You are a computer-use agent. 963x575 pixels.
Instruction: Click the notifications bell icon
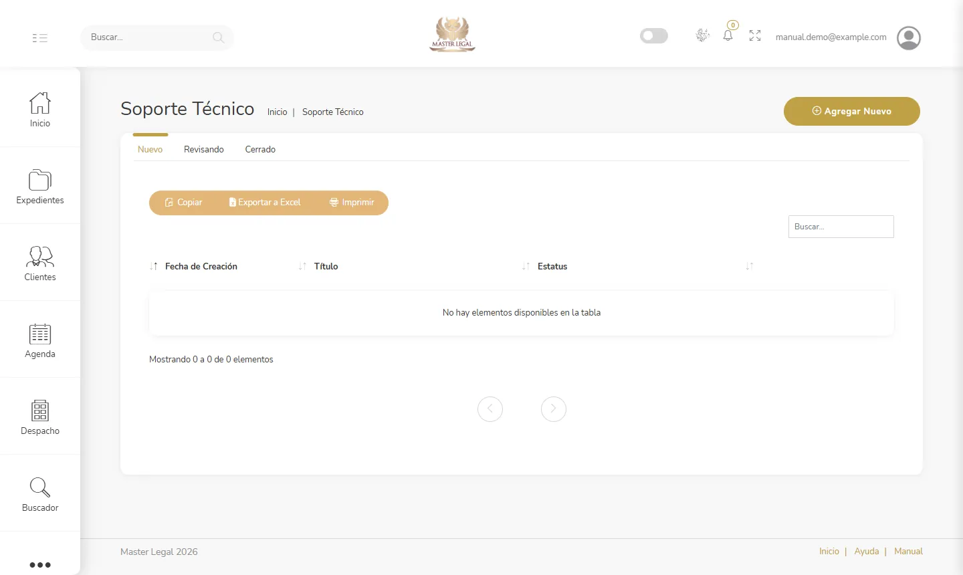click(728, 35)
